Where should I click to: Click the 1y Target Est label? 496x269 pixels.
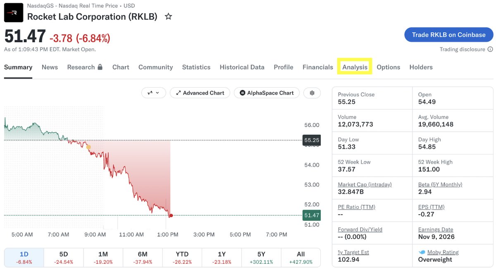pyautogui.click(x=353, y=252)
